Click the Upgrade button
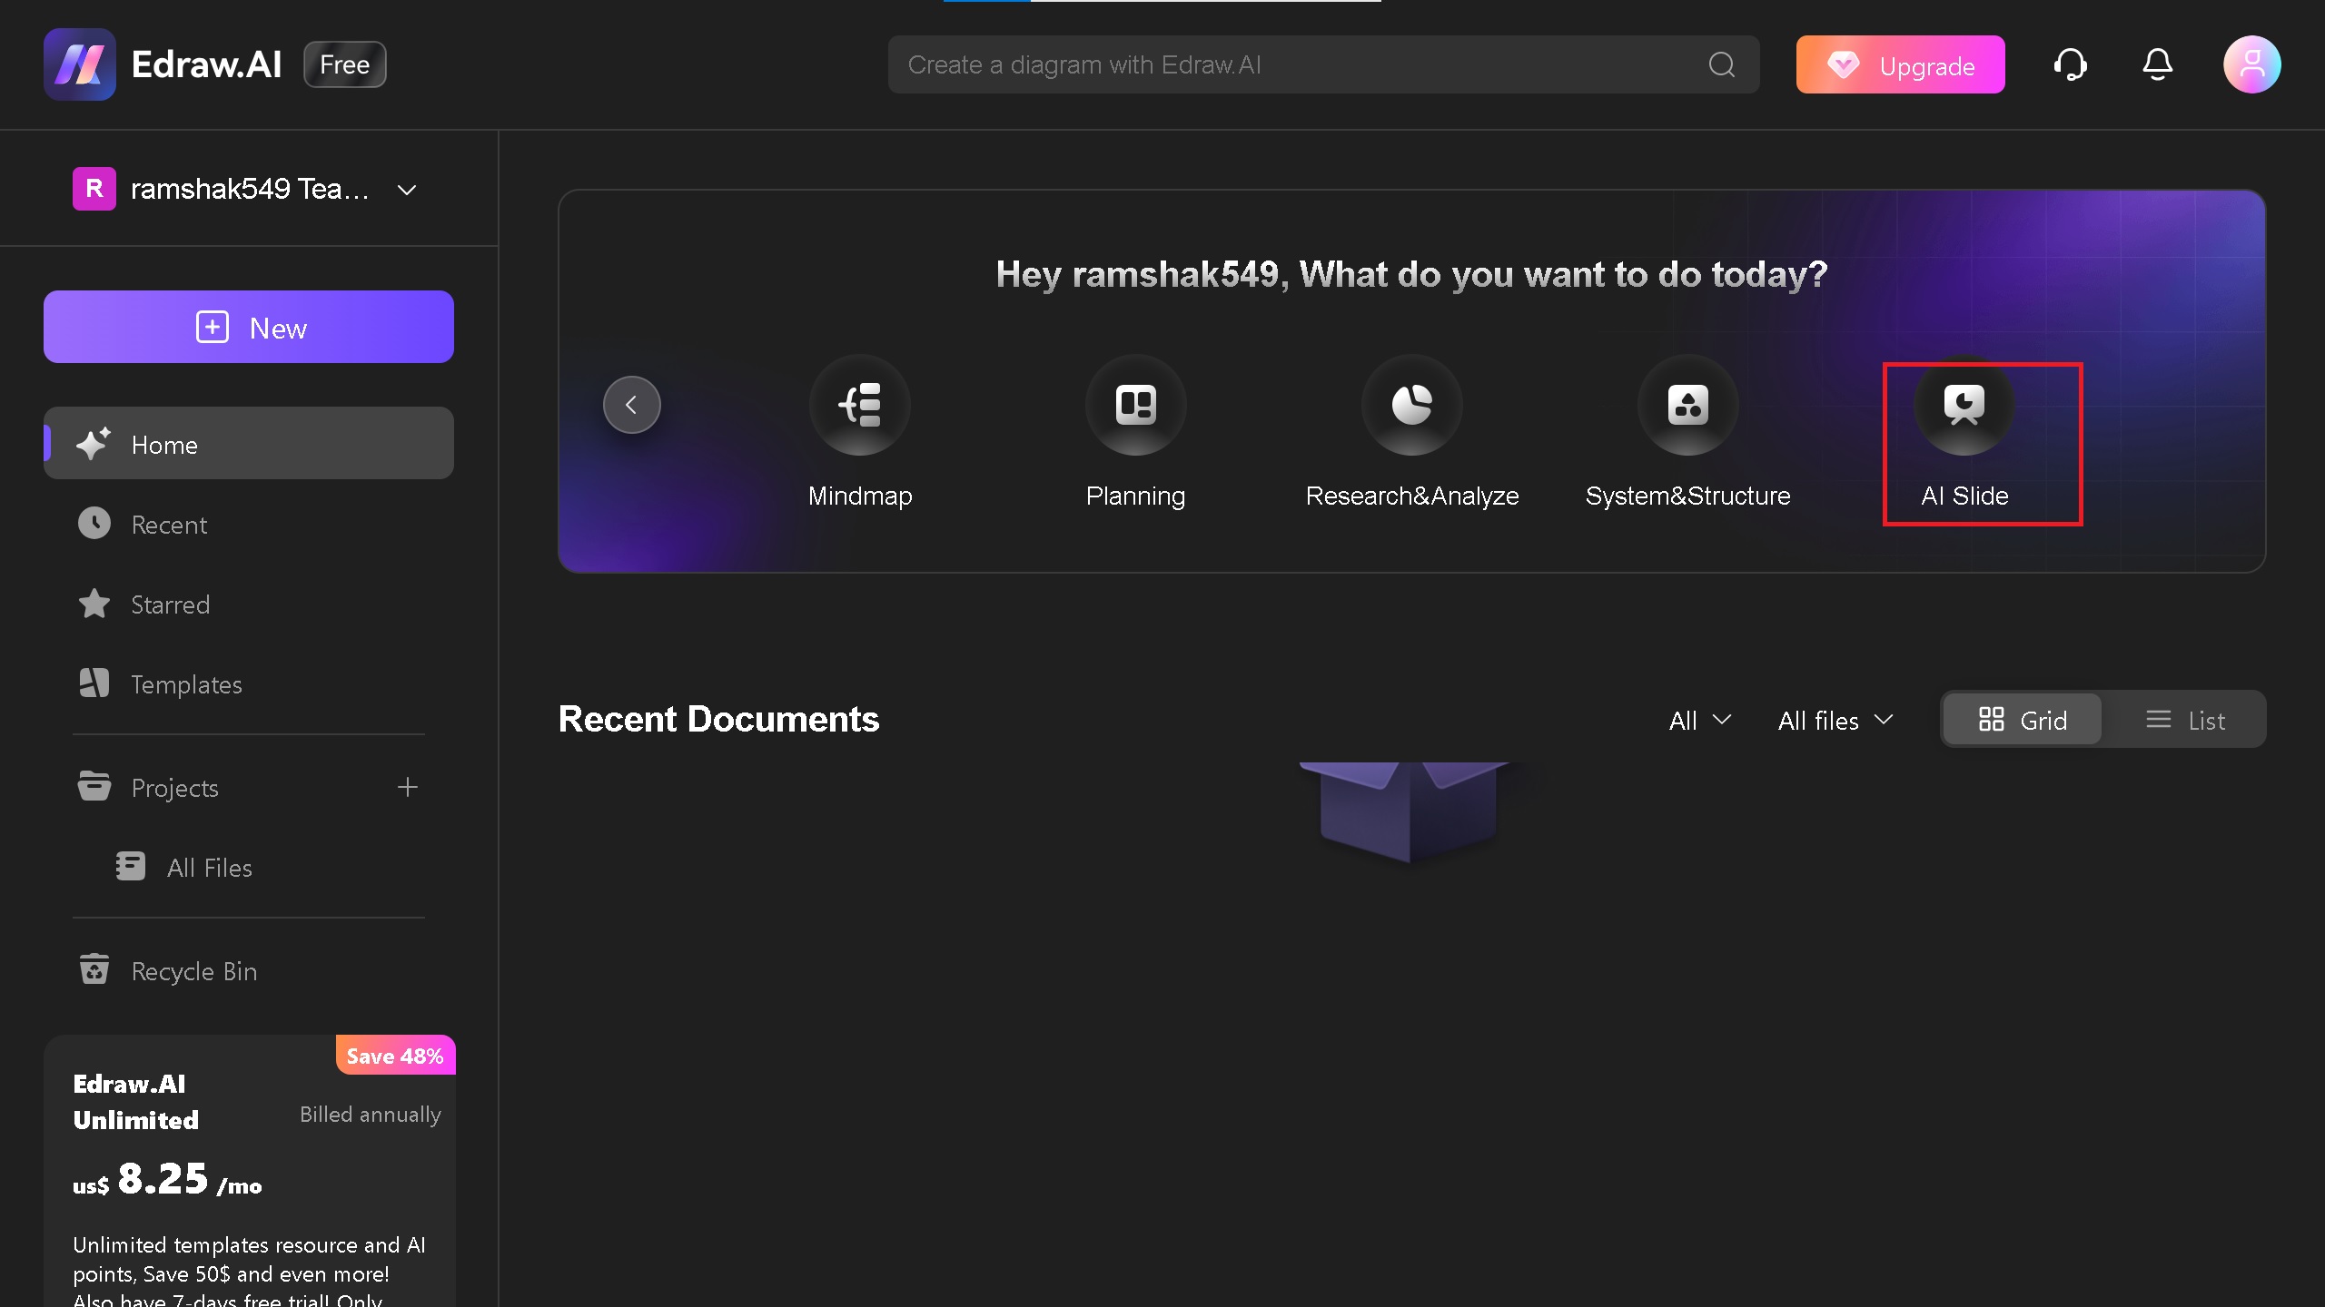2325x1307 pixels. (x=1900, y=64)
